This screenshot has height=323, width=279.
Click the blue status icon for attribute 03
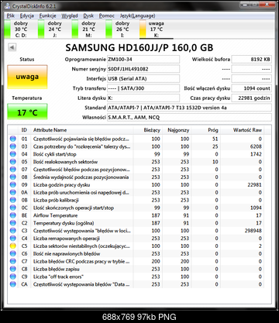[12, 146]
